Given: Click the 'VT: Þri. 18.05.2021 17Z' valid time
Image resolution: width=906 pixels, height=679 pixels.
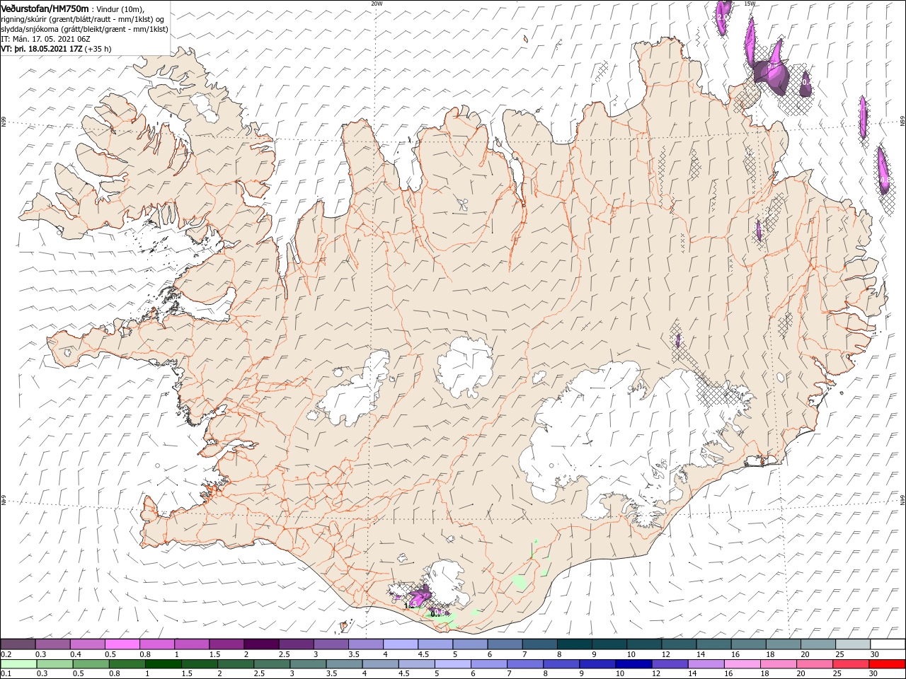Looking at the screenshot, I should pos(42,49).
